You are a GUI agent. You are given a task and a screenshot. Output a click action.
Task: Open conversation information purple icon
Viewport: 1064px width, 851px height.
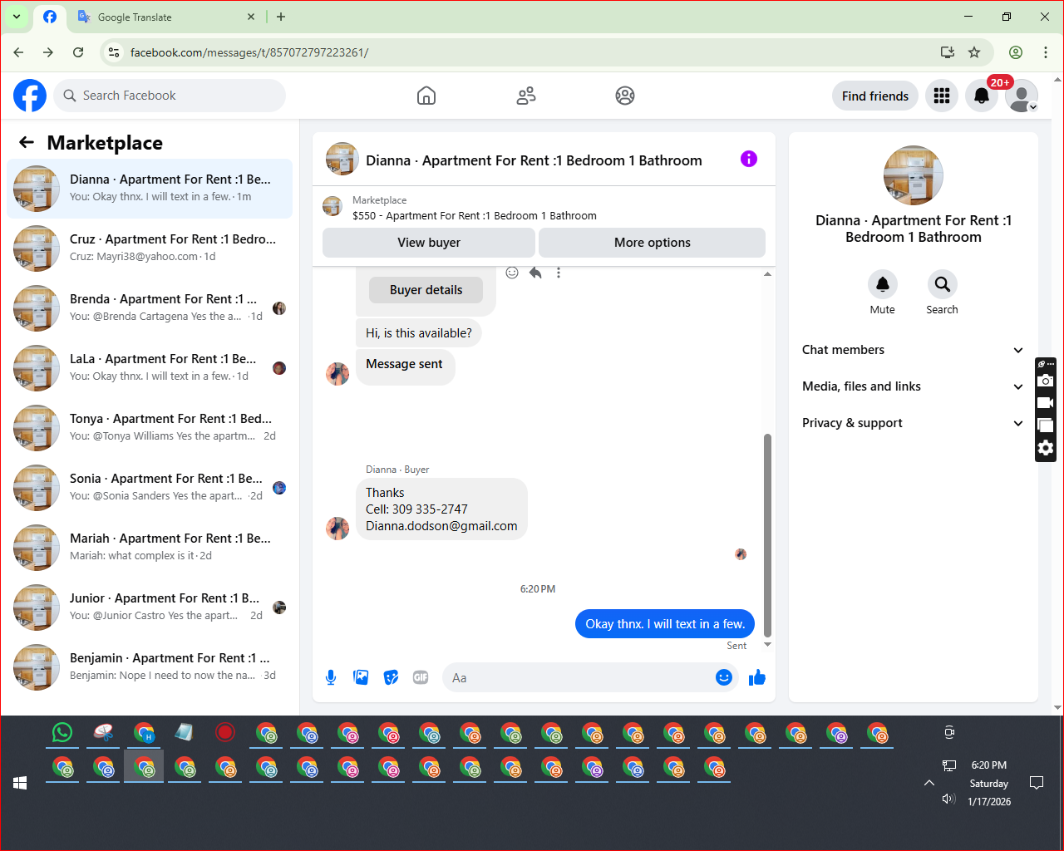749,159
